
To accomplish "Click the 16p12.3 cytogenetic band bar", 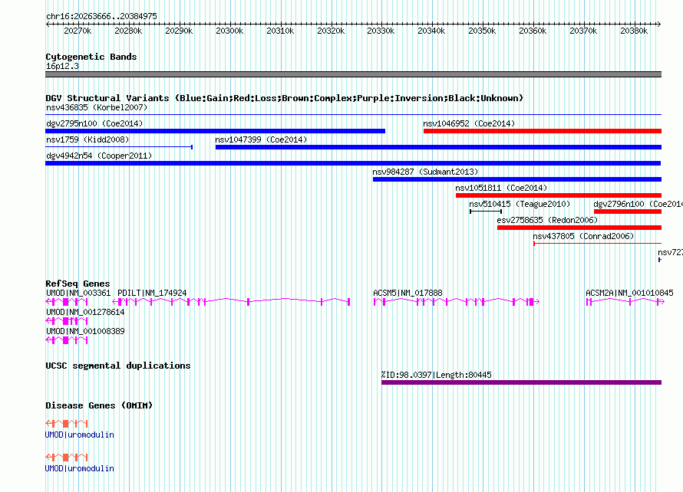I will 353,74.
